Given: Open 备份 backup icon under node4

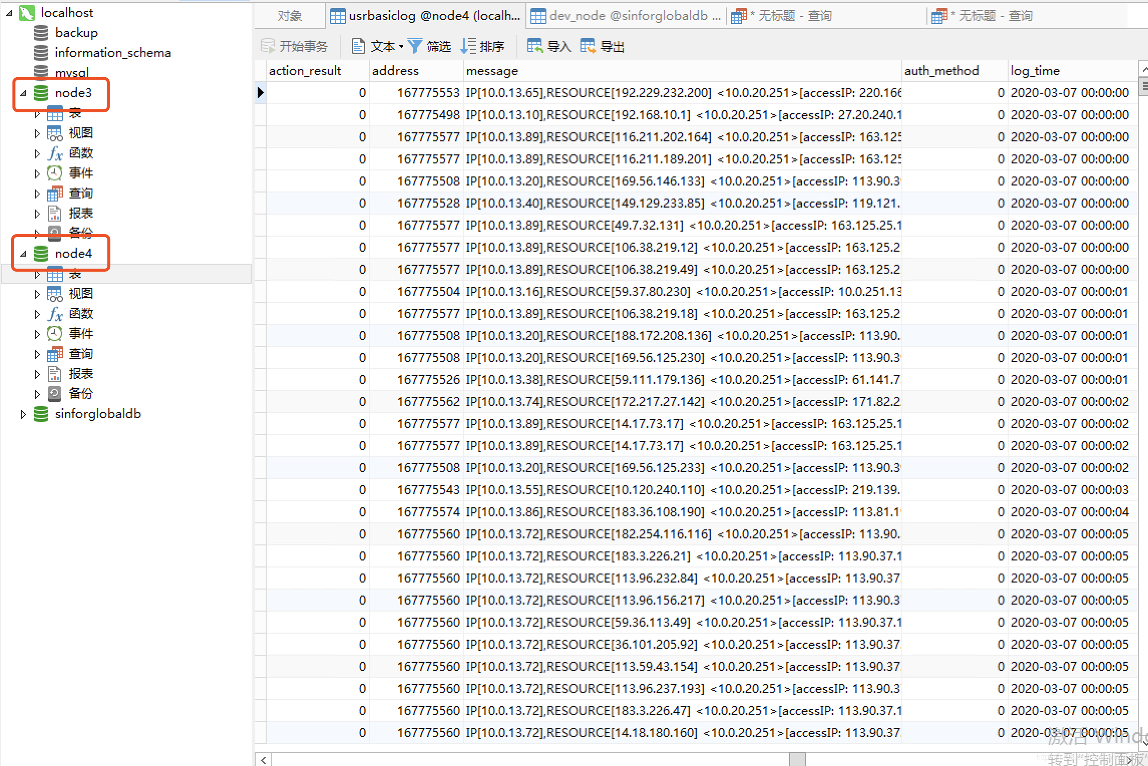Looking at the screenshot, I should 55,394.
